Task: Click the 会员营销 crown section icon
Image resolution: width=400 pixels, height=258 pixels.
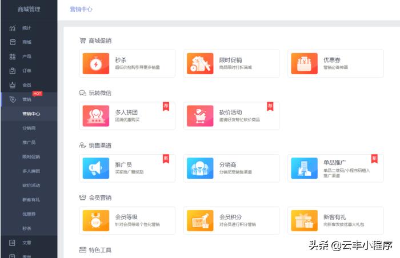Action: click(x=82, y=197)
